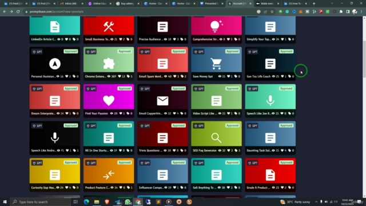Open a new browser tab
The image size is (366, 206).
(x=314, y=3)
